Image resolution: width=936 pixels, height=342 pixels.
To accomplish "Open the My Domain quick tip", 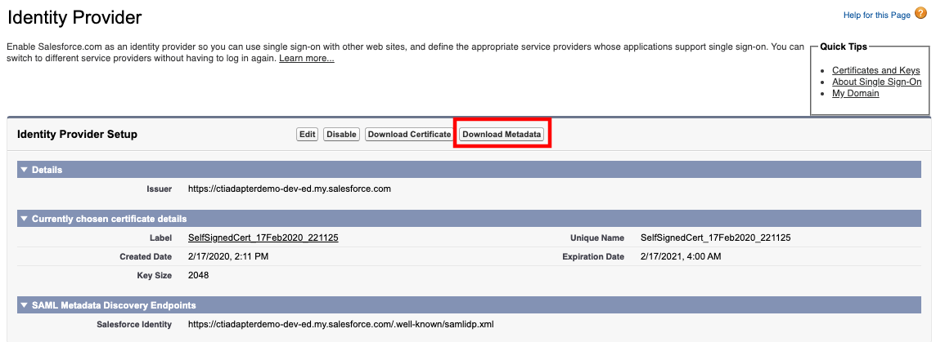I will click(x=856, y=94).
